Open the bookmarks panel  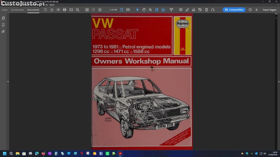pyautogui.click(x=3, y=25)
